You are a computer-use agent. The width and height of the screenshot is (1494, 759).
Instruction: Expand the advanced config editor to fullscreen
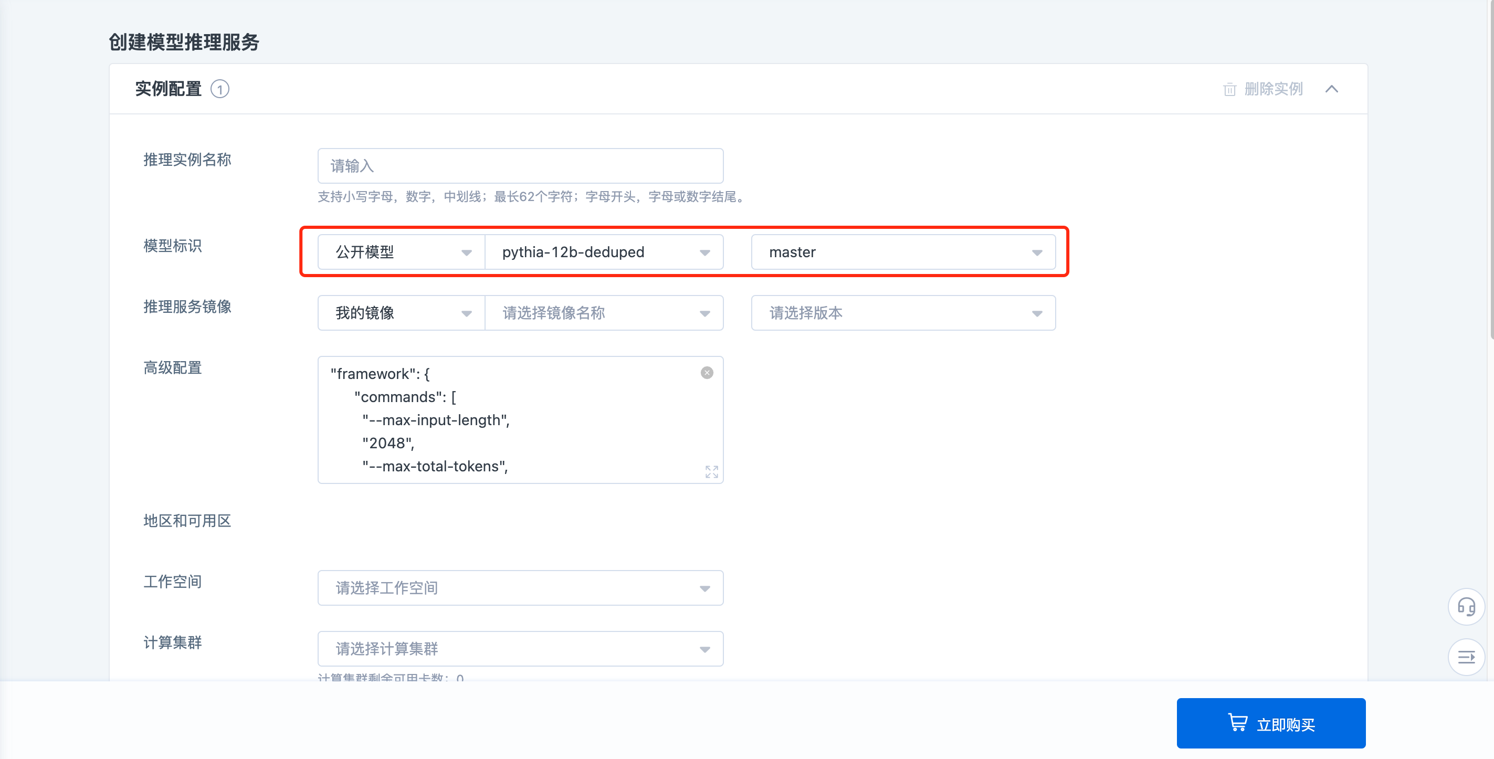(712, 471)
